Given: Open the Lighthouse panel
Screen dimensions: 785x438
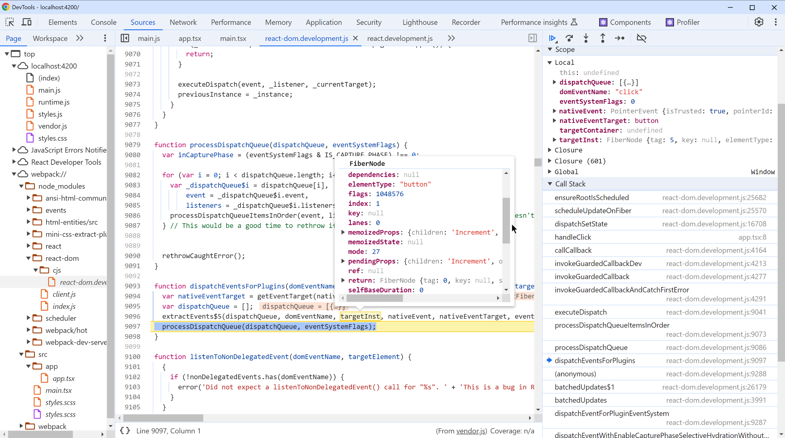Looking at the screenshot, I should pyautogui.click(x=420, y=22).
